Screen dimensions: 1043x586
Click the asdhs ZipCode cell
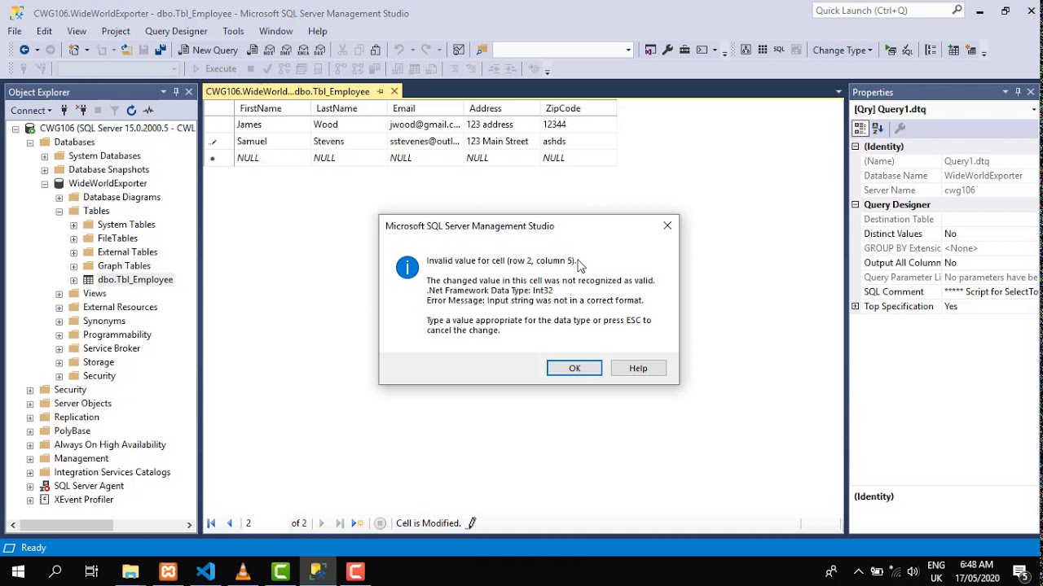click(578, 142)
